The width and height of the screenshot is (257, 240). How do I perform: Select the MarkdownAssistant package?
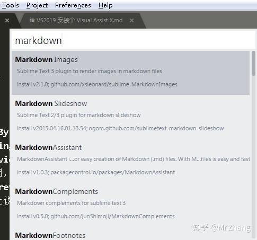(130, 161)
